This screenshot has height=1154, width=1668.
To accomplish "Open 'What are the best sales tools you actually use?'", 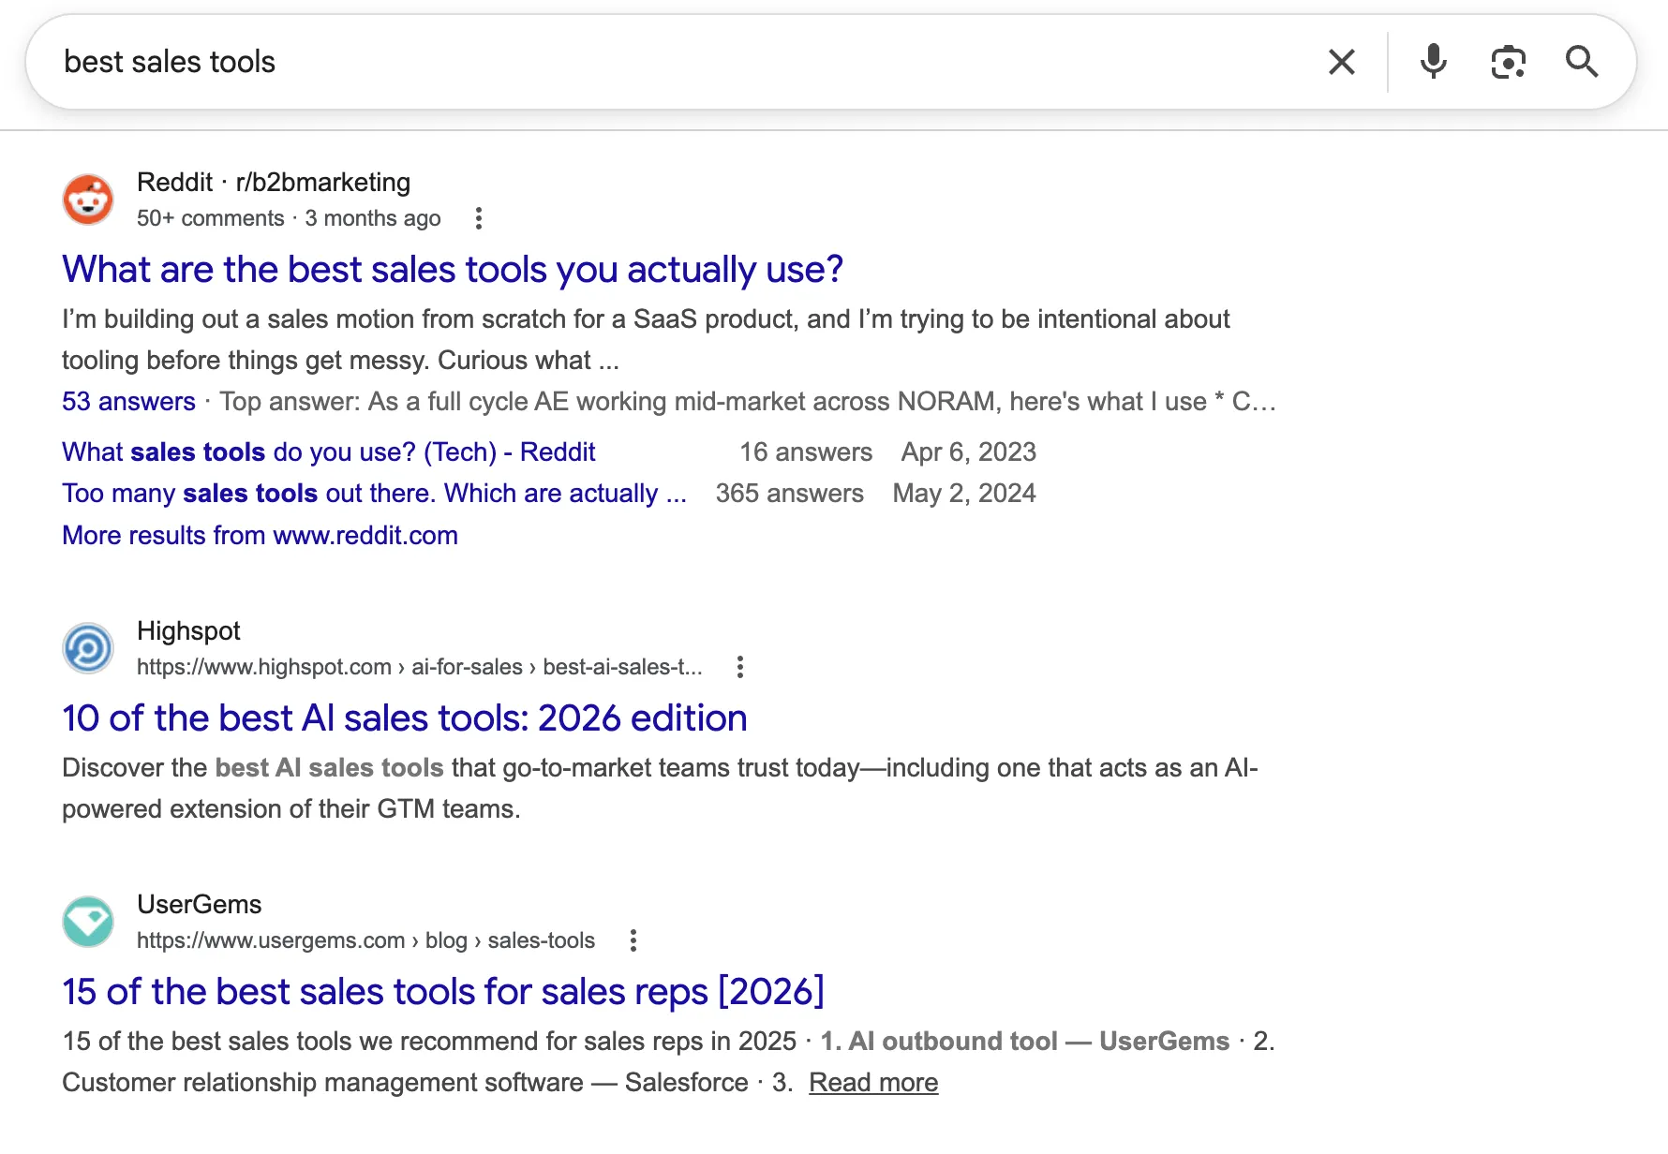I will pyautogui.click(x=453, y=270).
